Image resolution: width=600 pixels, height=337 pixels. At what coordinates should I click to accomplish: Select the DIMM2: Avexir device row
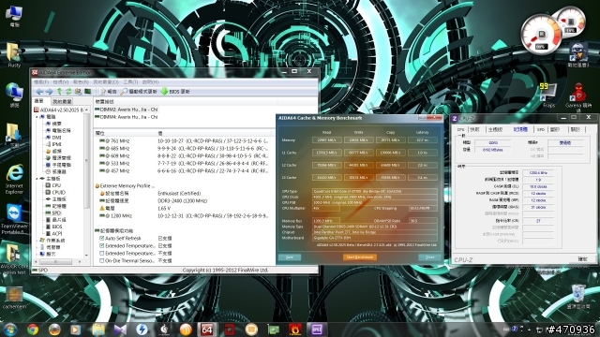(x=127, y=110)
